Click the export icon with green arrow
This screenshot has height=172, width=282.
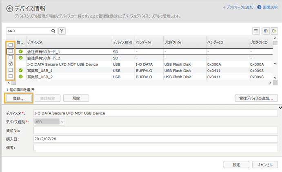274,31
